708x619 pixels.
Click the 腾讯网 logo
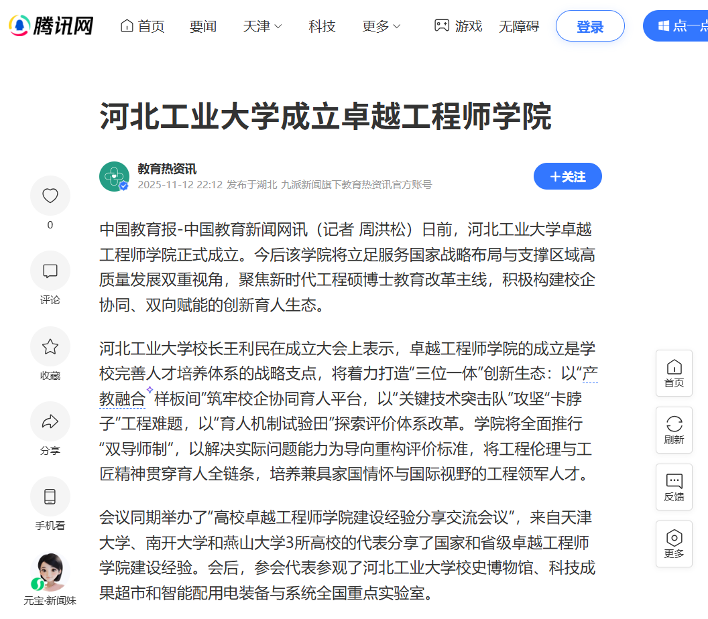51,25
